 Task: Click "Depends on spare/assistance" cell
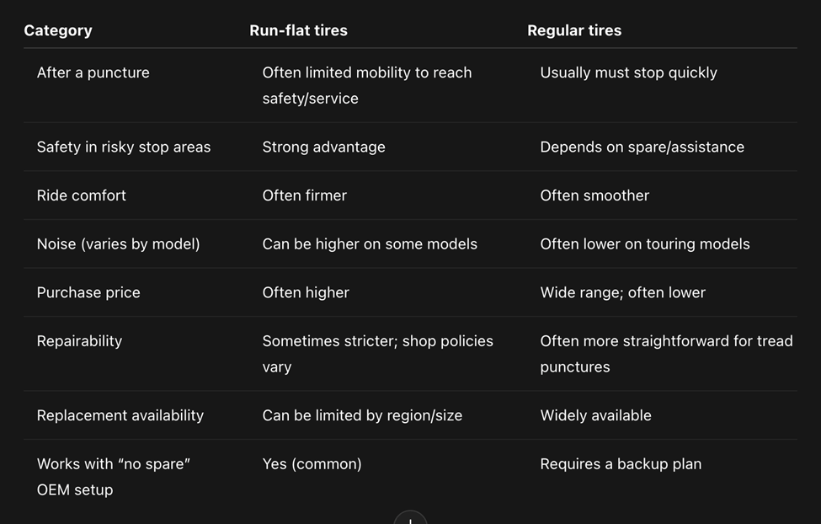642,147
